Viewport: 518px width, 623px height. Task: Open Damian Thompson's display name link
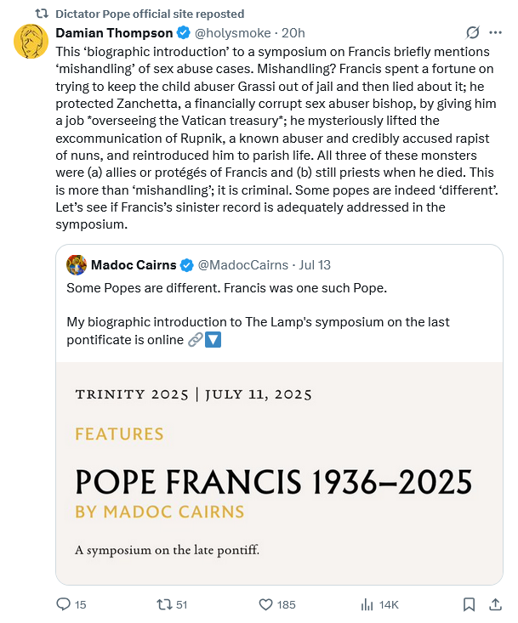(114, 32)
